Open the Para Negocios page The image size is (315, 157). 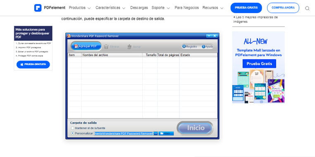(186, 8)
